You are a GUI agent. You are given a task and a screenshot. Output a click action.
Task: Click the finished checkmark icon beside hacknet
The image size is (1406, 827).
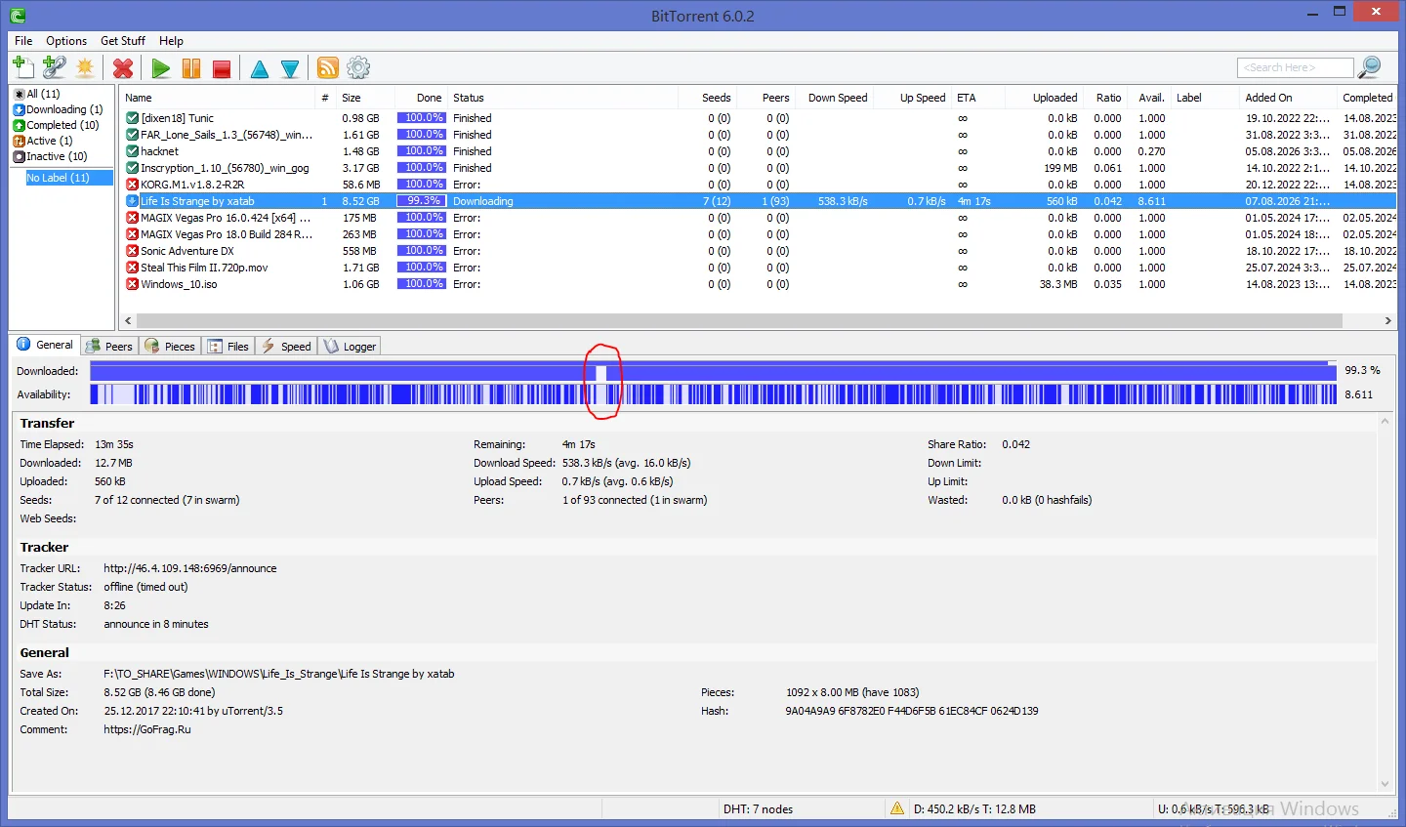(132, 151)
